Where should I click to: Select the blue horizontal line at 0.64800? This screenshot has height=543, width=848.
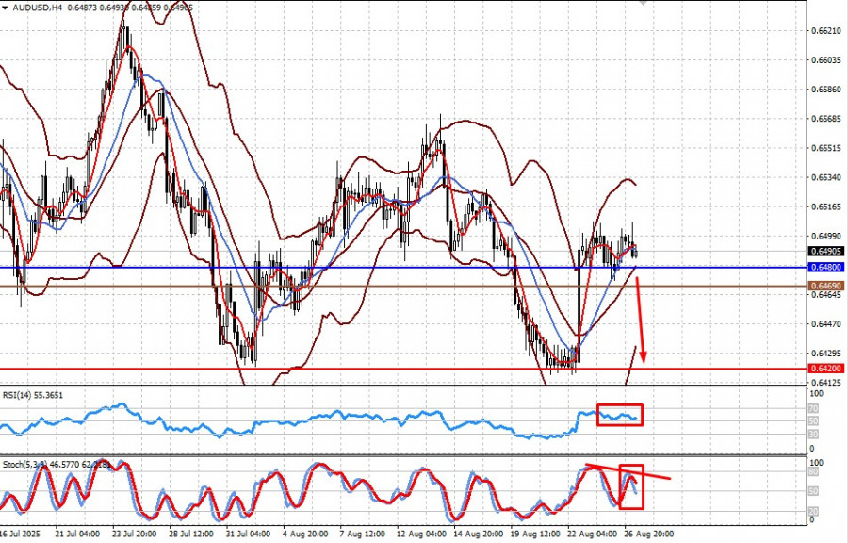tap(403, 268)
